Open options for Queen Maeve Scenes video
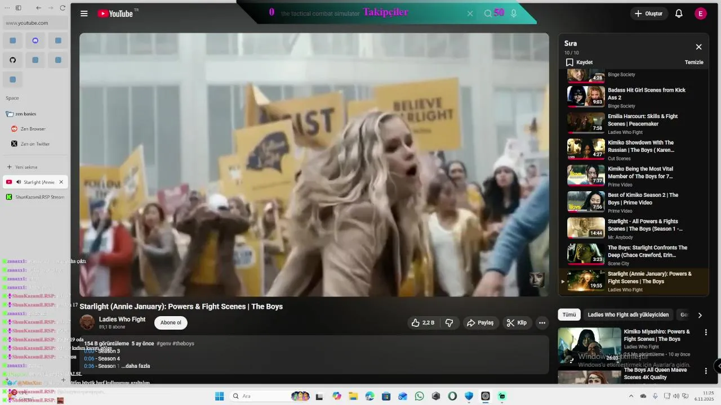This screenshot has height=405, width=721. coord(706,371)
